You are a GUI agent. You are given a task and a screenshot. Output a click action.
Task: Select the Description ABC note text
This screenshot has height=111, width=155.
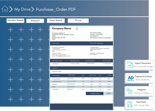pyautogui.click(x=57, y=71)
